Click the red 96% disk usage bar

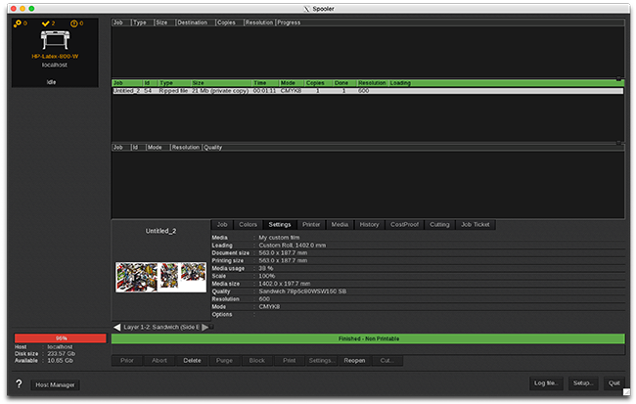(61, 338)
